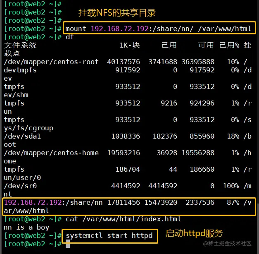
Task: Click the 'cat /var/www/html/index.html' command
Action: click(124, 219)
